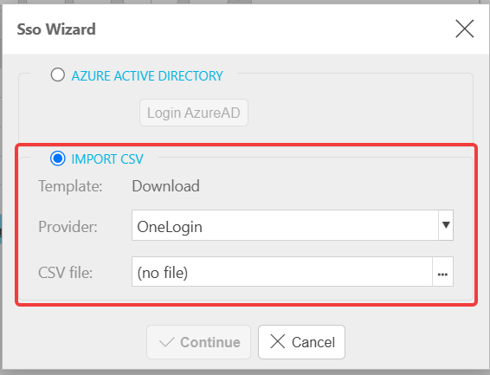The height and width of the screenshot is (375, 490).
Task: Select the Import CSV radio button
Action: [x=58, y=158]
